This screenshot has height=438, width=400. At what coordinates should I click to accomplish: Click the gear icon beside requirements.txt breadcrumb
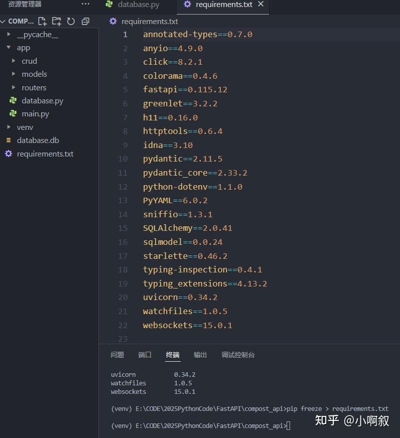click(112, 21)
